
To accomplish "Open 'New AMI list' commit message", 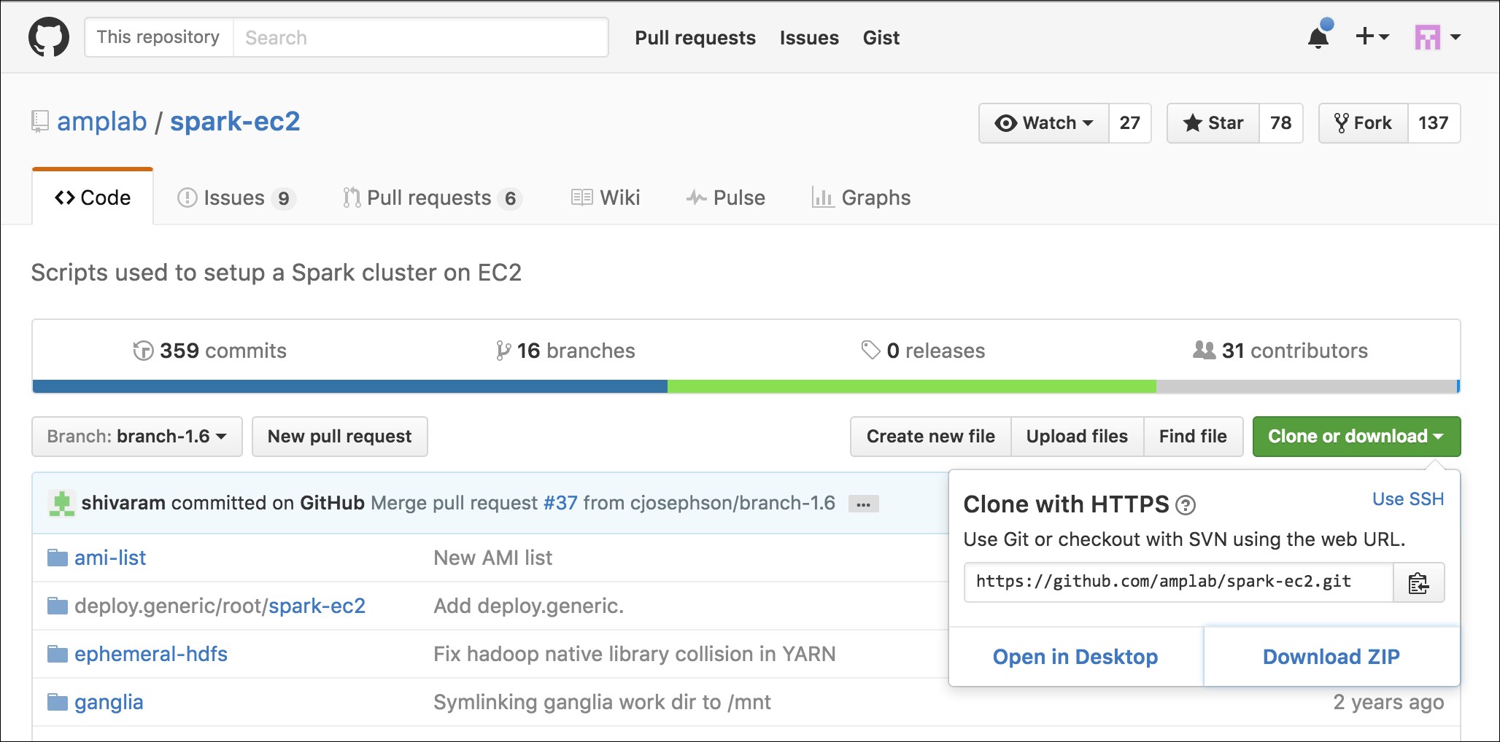I will tap(493, 558).
